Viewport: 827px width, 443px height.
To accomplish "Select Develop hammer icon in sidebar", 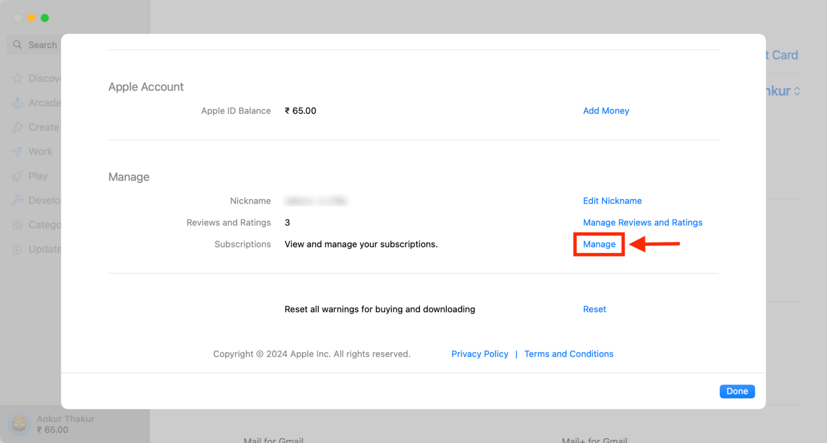I will click(x=17, y=201).
